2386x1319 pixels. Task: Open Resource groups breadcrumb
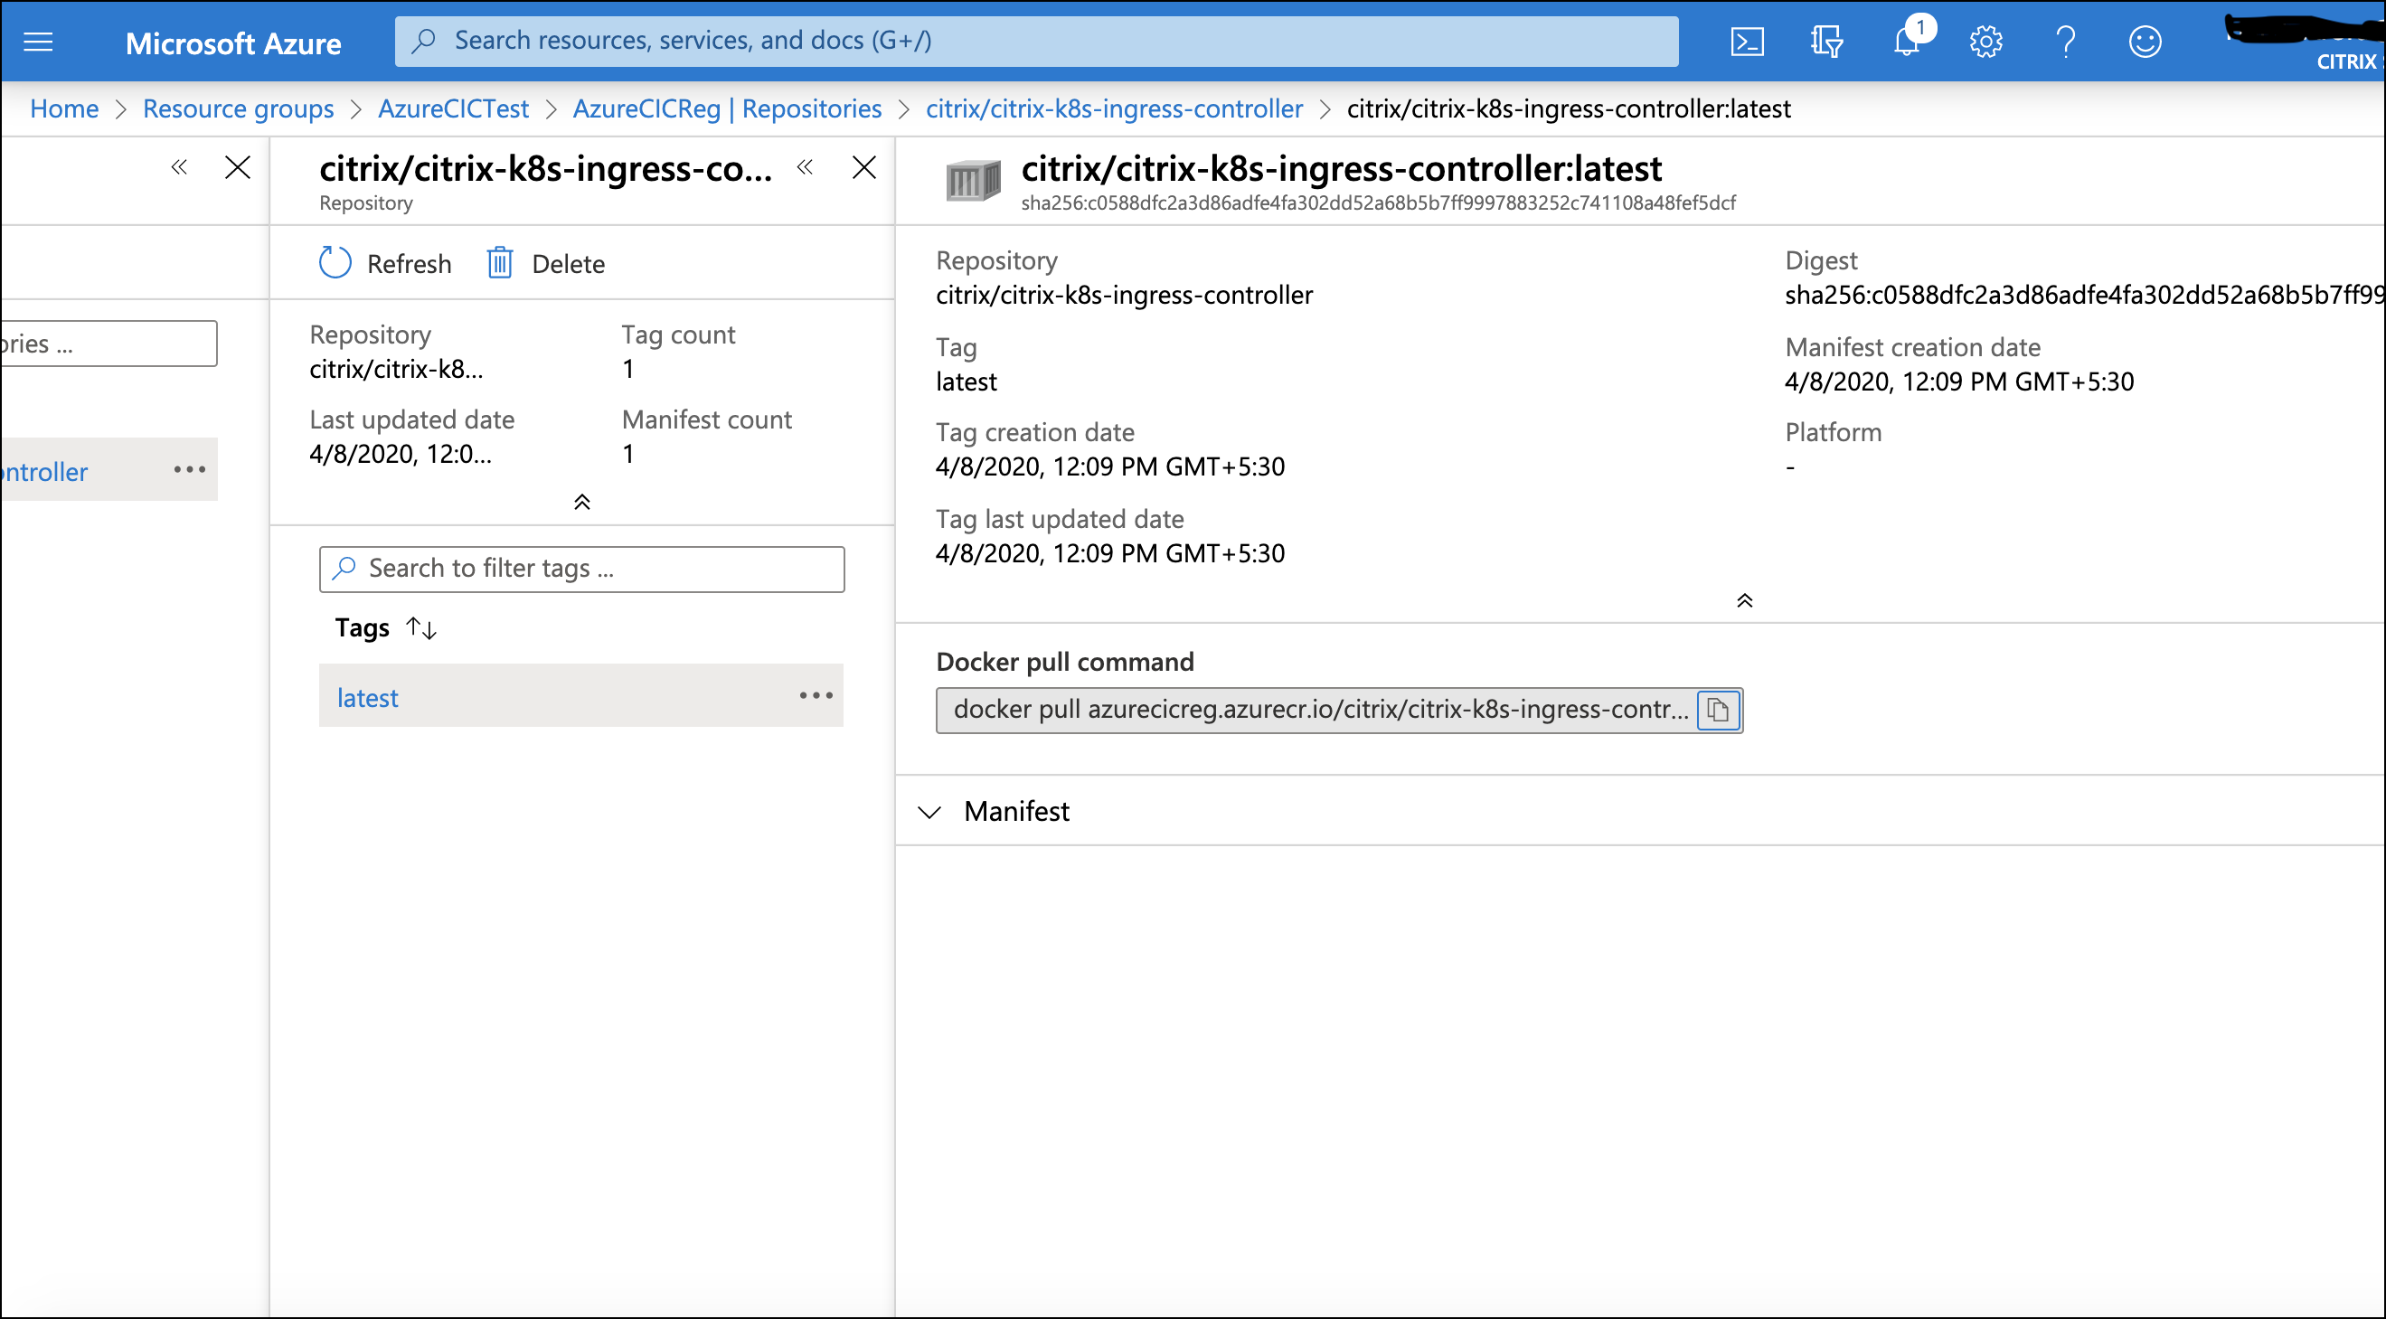[238, 108]
